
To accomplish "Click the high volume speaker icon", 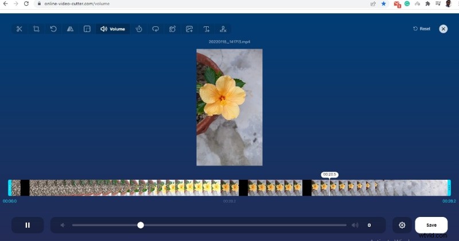I will pos(355,225).
